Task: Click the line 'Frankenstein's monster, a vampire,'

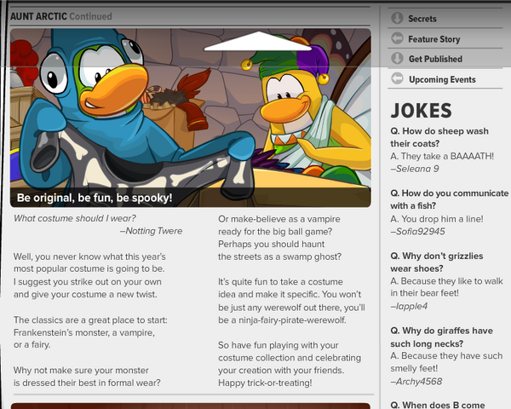Action: click(x=84, y=332)
